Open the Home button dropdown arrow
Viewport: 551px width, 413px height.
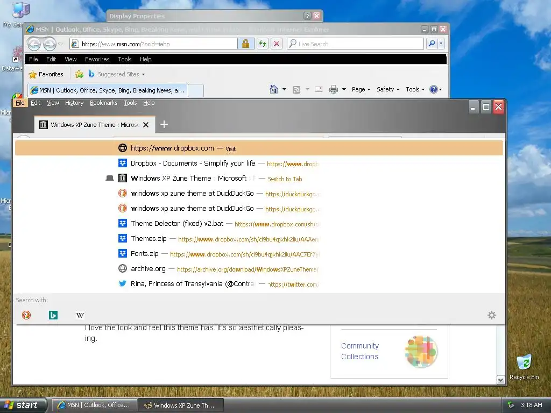pyautogui.click(x=284, y=89)
